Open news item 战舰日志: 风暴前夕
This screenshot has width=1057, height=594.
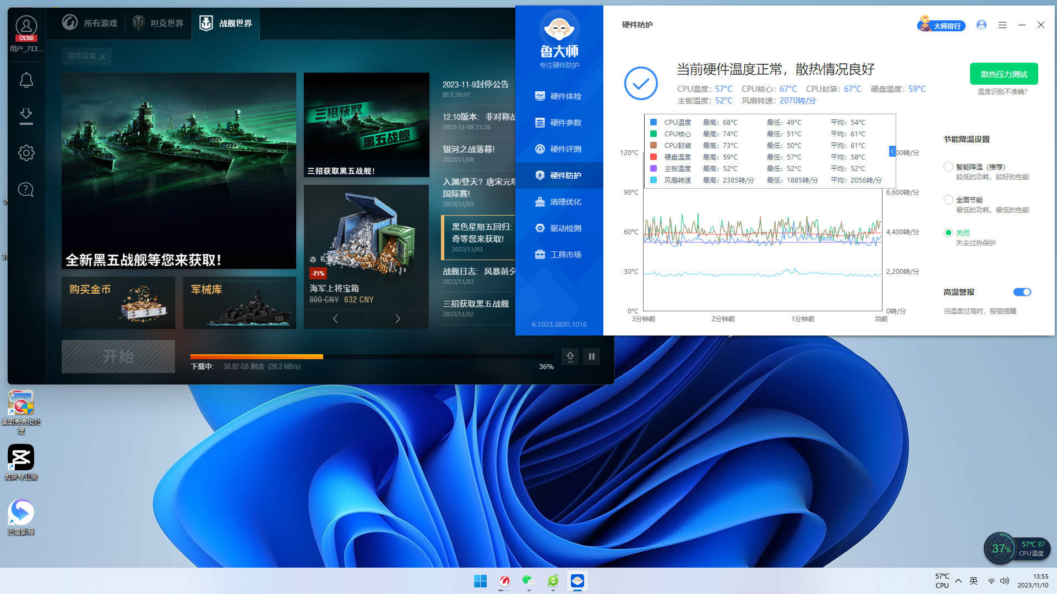478,276
